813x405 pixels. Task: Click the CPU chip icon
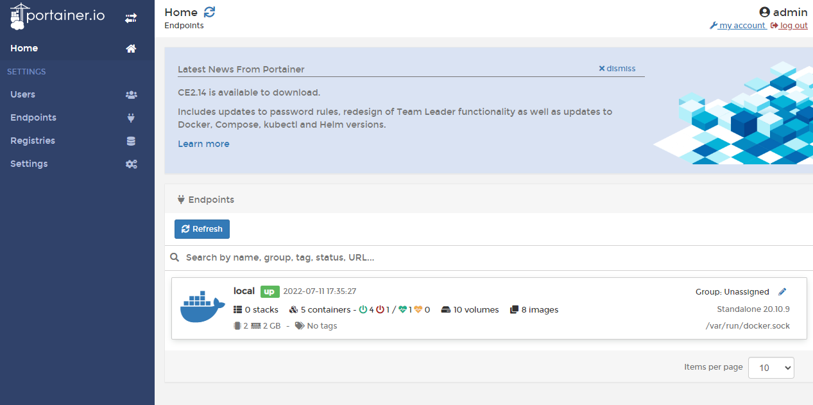click(x=237, y=326)
